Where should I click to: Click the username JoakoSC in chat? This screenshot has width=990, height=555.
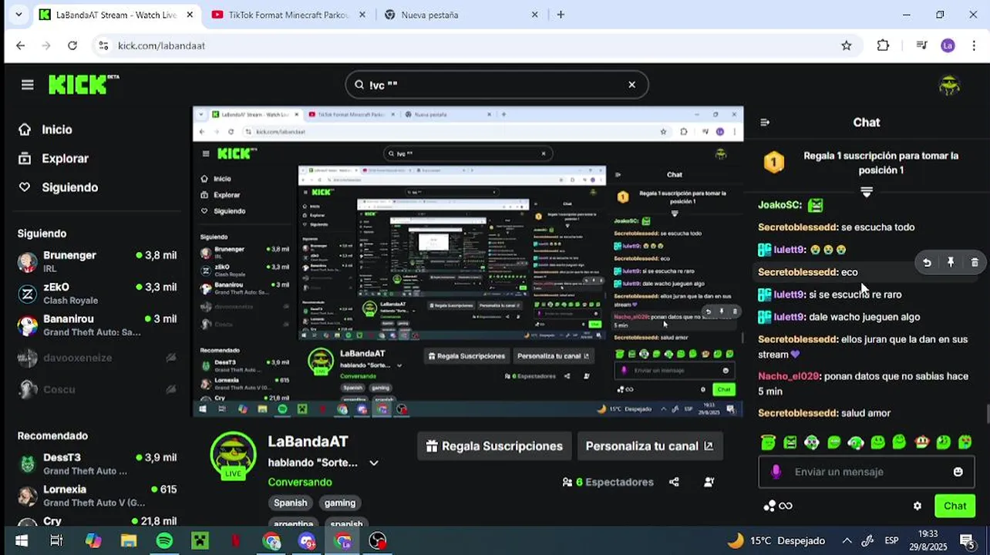pyautogui.click(x=780, y=205)
